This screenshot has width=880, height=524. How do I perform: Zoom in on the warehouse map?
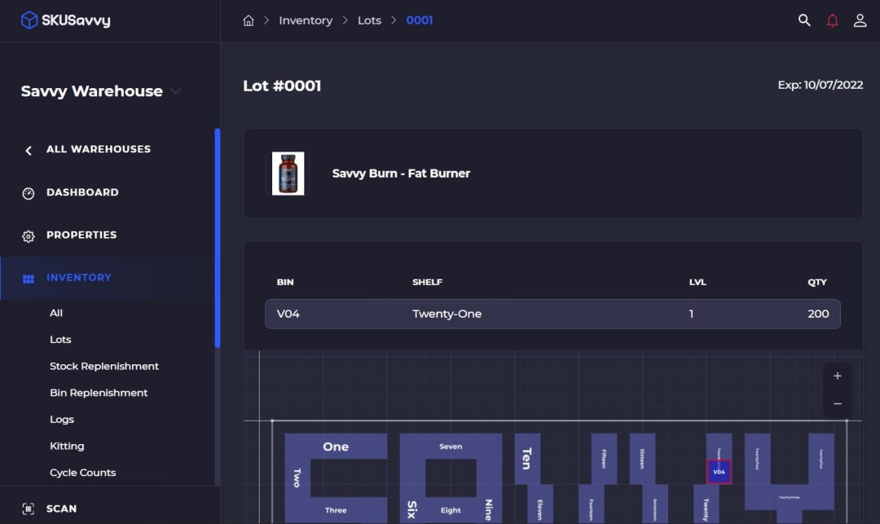[838, 376]
